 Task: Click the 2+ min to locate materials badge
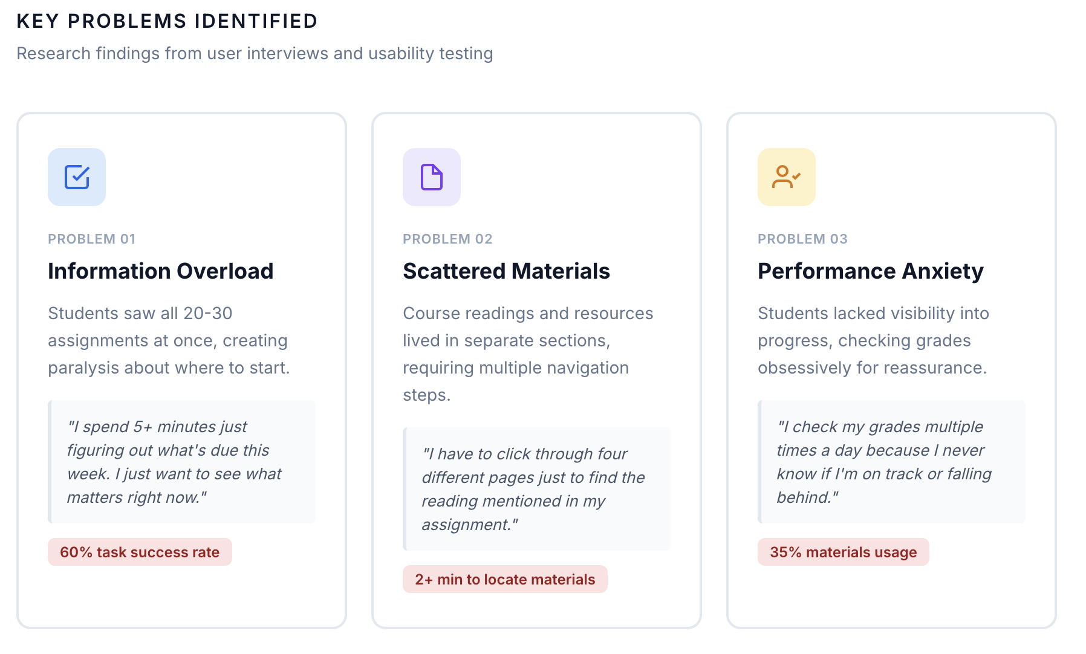tap(505, 579)
